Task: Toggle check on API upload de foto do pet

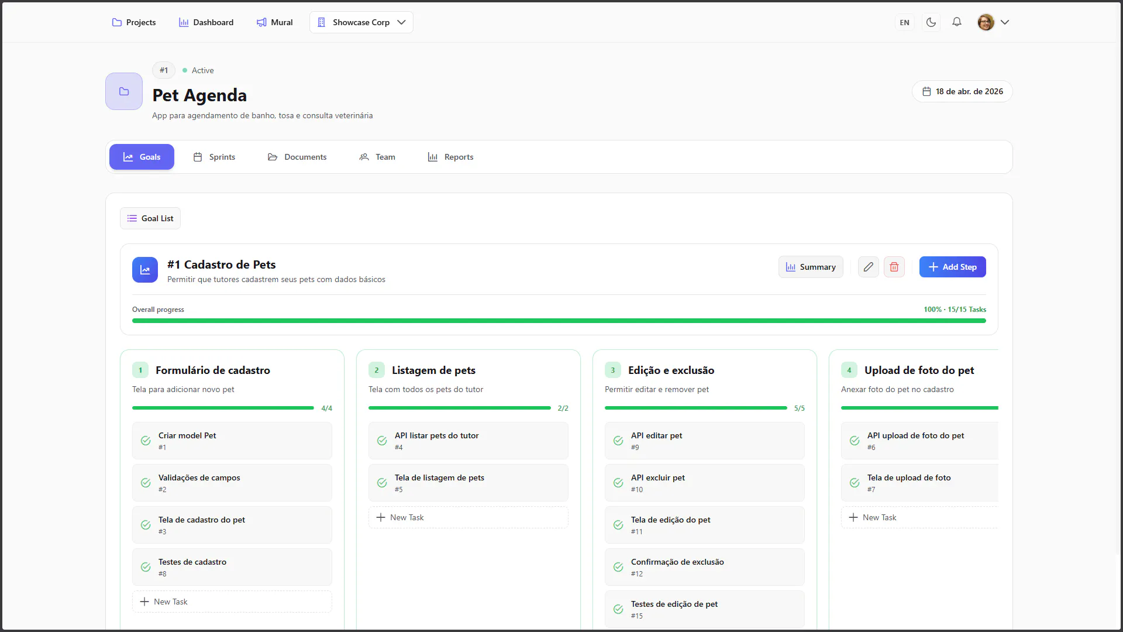Action: click(x=855, y=441)
